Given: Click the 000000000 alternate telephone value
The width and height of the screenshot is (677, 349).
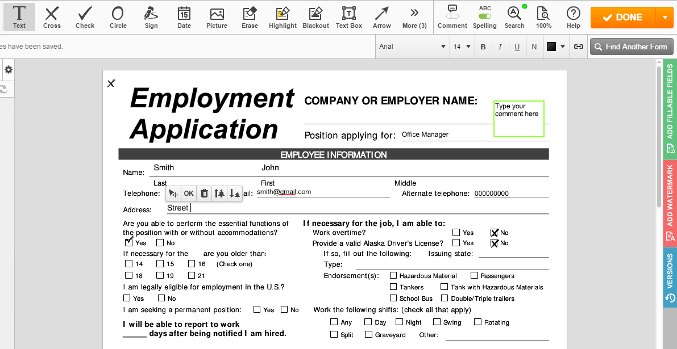Looking at the screenshot, I should (x=491, y=194).
